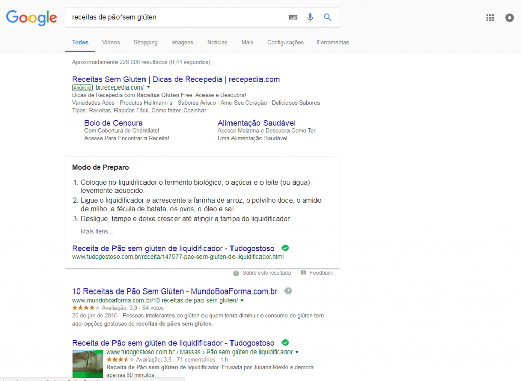Click green checkmark beside lower Tudogostoso result
The width and height of the screenshot is (521, 381).
tap(285, 342)
